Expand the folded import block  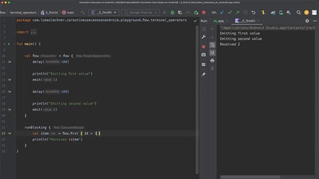pos(33,32)
